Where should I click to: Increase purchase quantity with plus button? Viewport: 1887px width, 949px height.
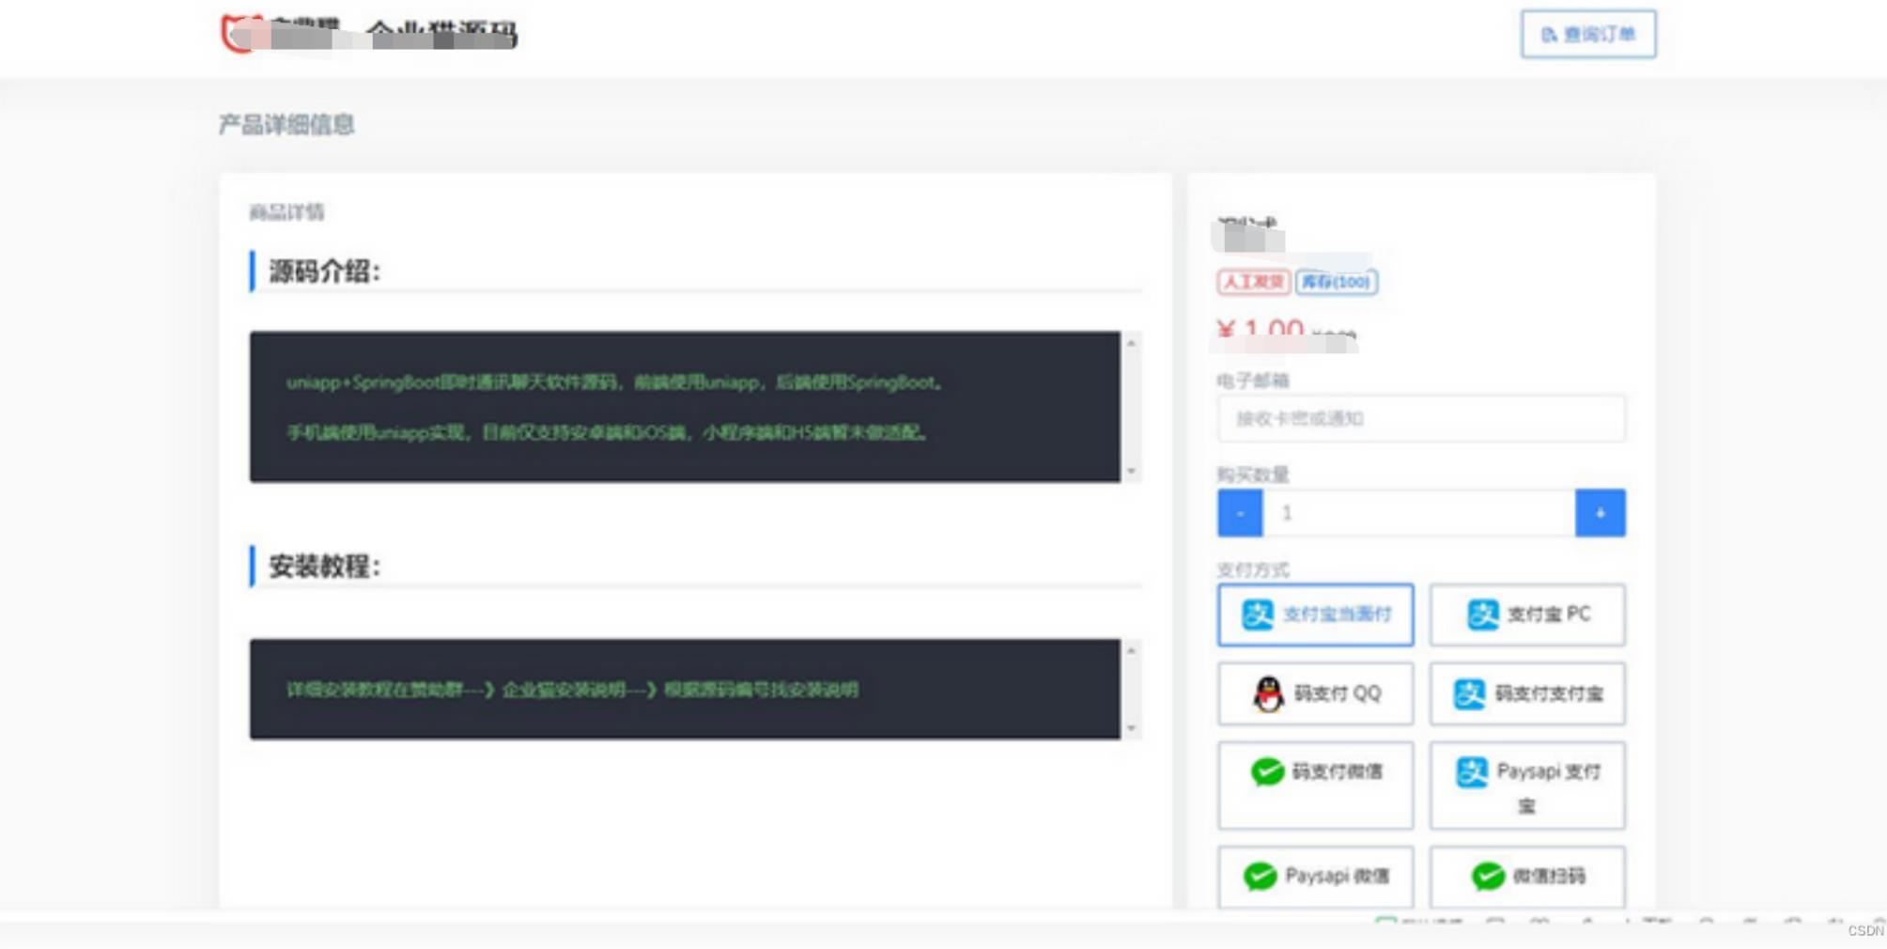pyautogui.click(x=1601, y=513)
